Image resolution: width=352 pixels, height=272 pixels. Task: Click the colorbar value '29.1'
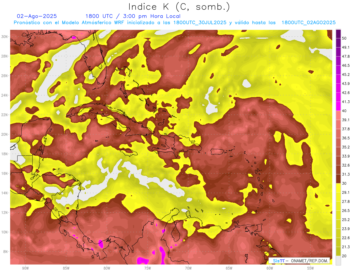tap(346, 192)
